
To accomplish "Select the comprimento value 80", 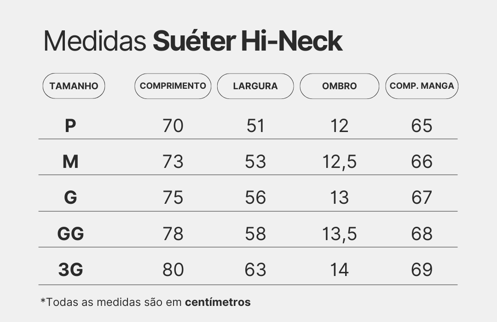I will [173, 270].
